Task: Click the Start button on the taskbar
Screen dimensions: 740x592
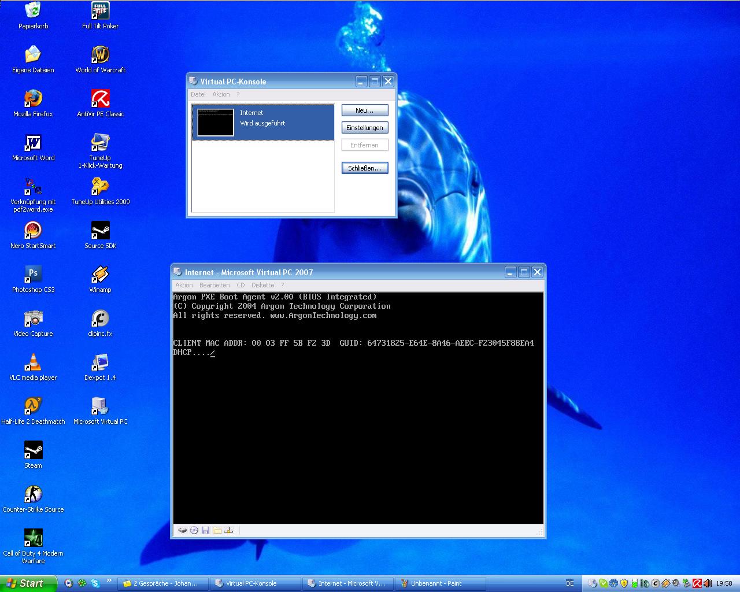Action: point(28,583)
